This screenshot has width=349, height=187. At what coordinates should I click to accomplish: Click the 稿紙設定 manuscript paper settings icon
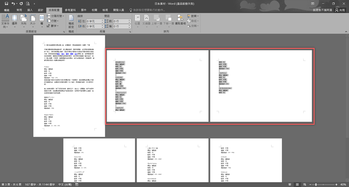71,21
